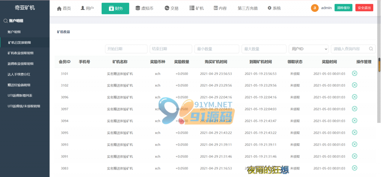Click expiry time 2021-05-19 22:04:16

[x=260, y=97]
